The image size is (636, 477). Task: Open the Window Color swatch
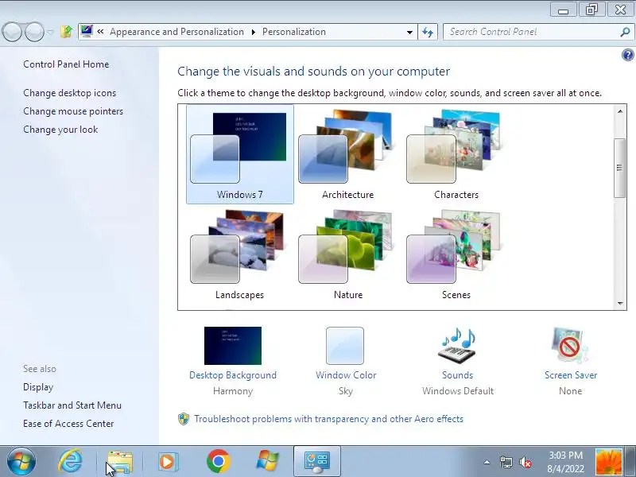click(x=345, y=346)
